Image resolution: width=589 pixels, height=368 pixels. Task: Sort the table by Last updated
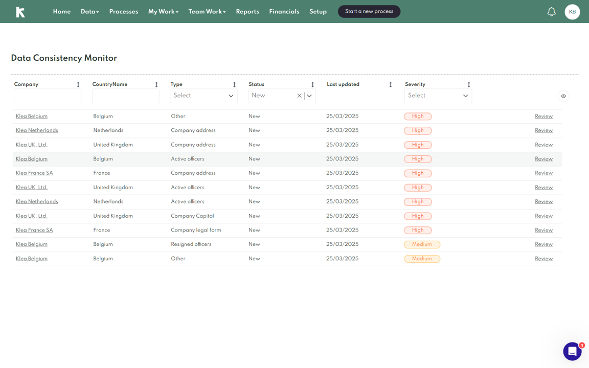click(x=390, y=84)
